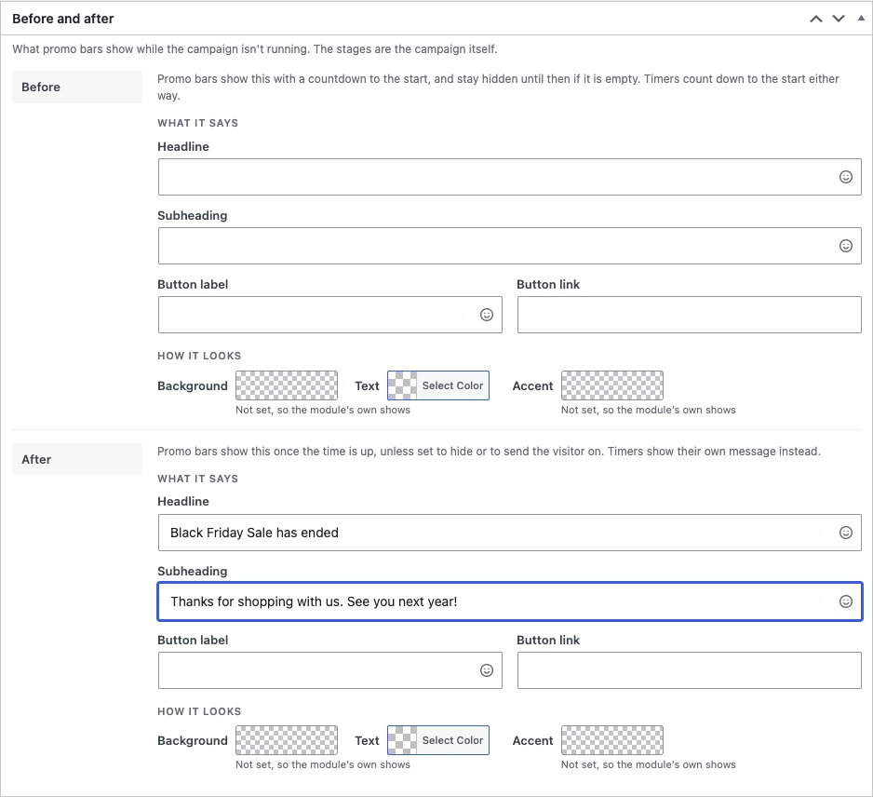Pick the After Accent color swatch
873x797 pixels.
tap(611, 740)
